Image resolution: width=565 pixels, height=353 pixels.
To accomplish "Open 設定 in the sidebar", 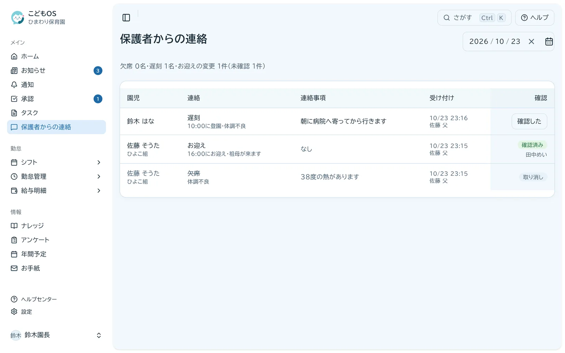I will (56, 312).
